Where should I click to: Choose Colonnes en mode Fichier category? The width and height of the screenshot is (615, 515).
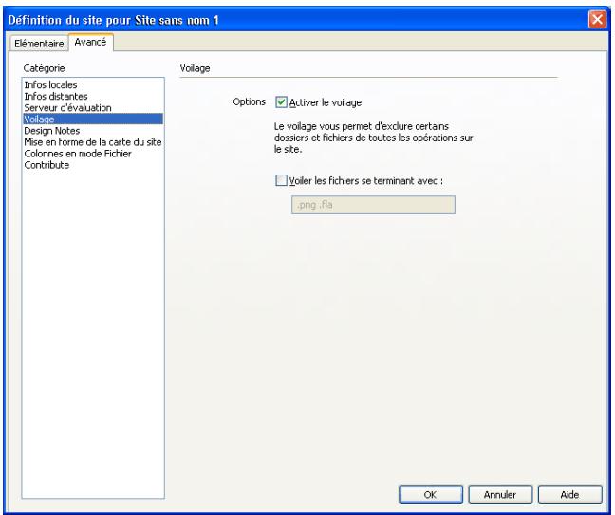coord(93,154)
